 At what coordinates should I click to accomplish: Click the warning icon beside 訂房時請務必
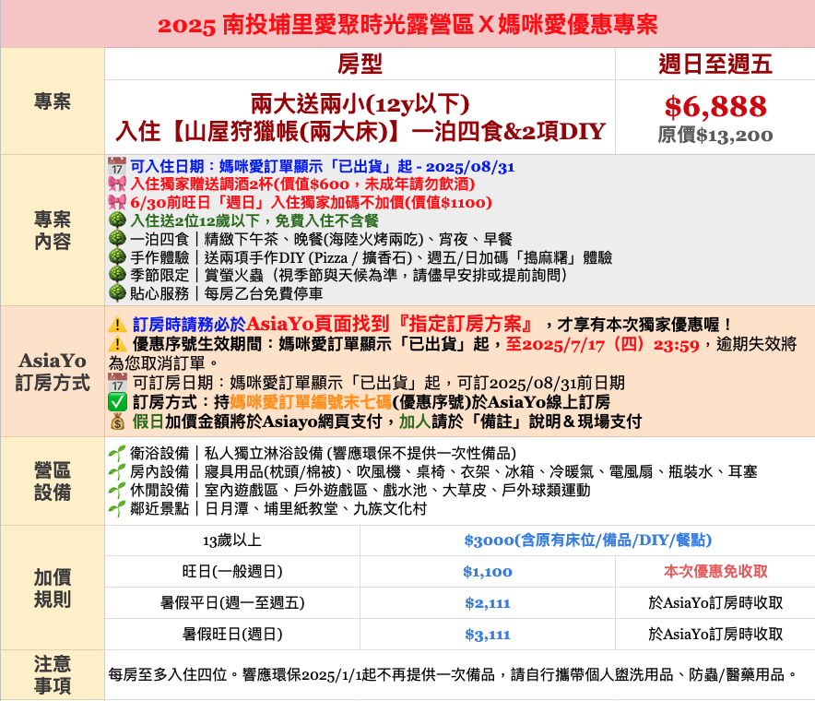coord(118,325)
